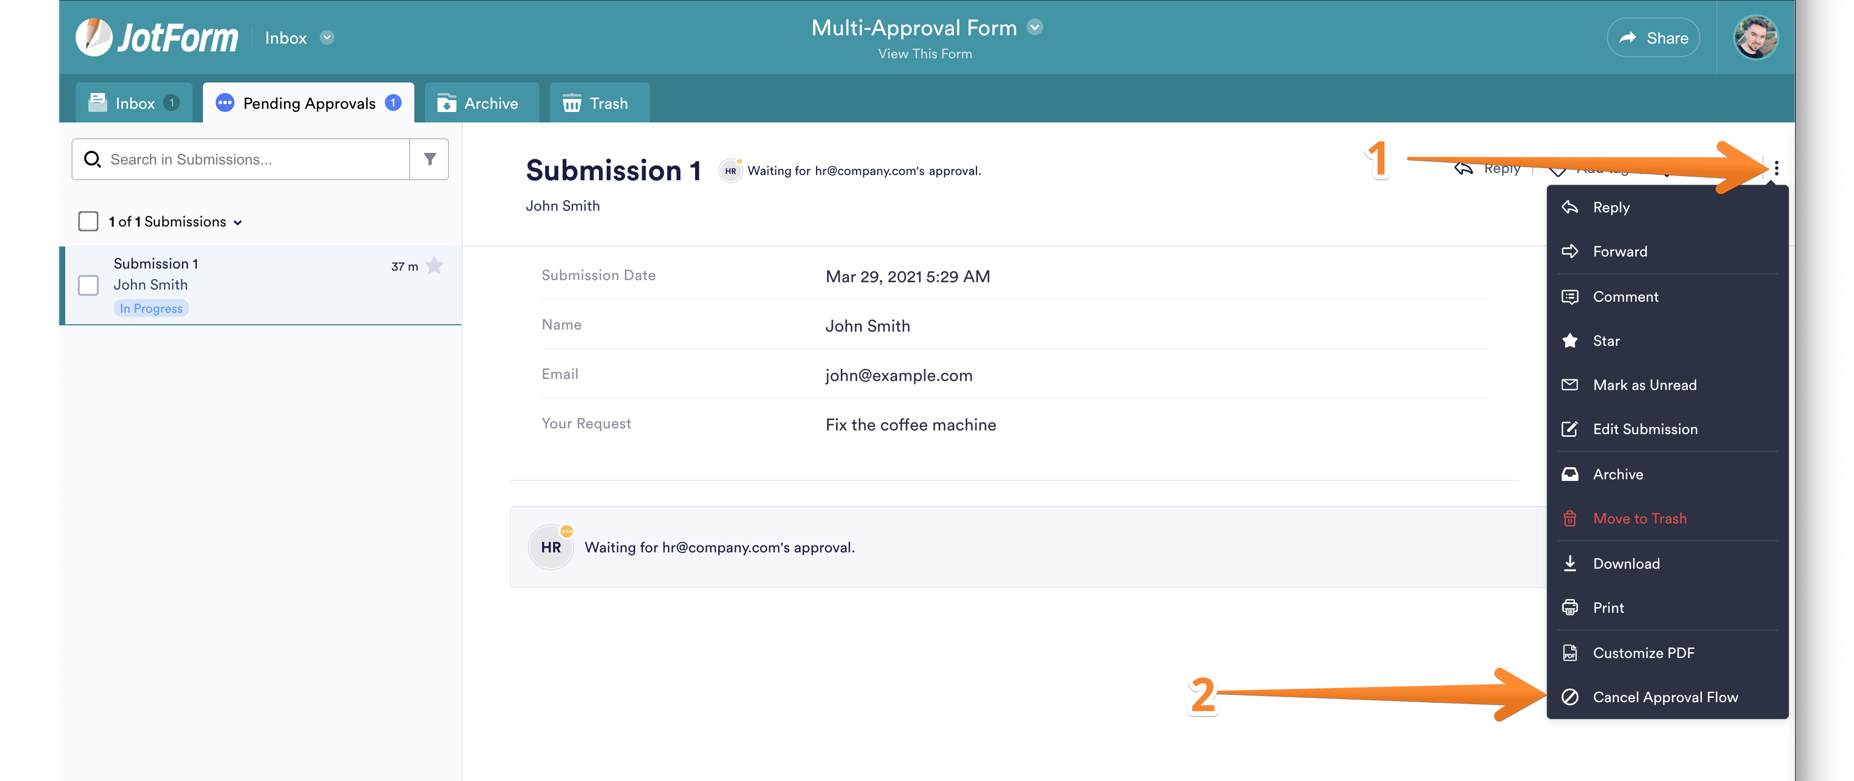Switch to the Pending Approvals tab
Viewport: 1854px width, 781px height.
coord(309,103)
